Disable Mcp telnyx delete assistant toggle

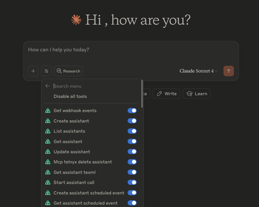132,162
